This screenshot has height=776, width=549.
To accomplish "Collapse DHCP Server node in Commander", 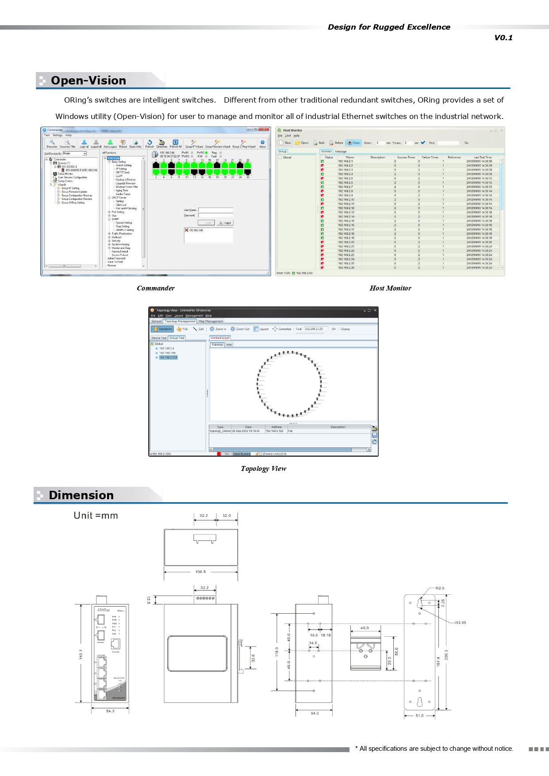I will coord(109,198).
